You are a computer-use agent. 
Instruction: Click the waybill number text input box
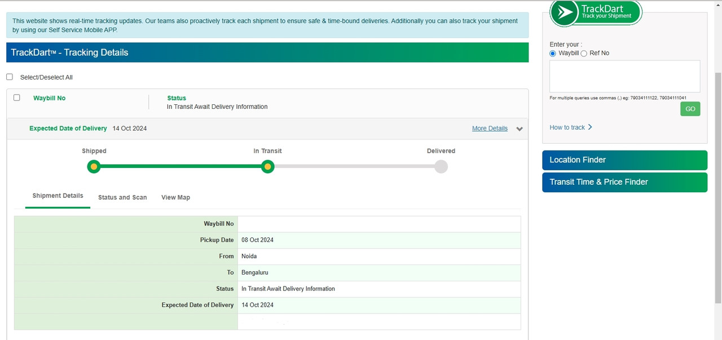coord(624,76)
